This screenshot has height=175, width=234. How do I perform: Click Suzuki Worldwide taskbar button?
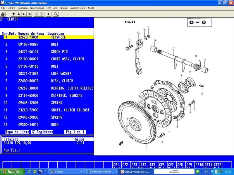click(x=136, y=172)
